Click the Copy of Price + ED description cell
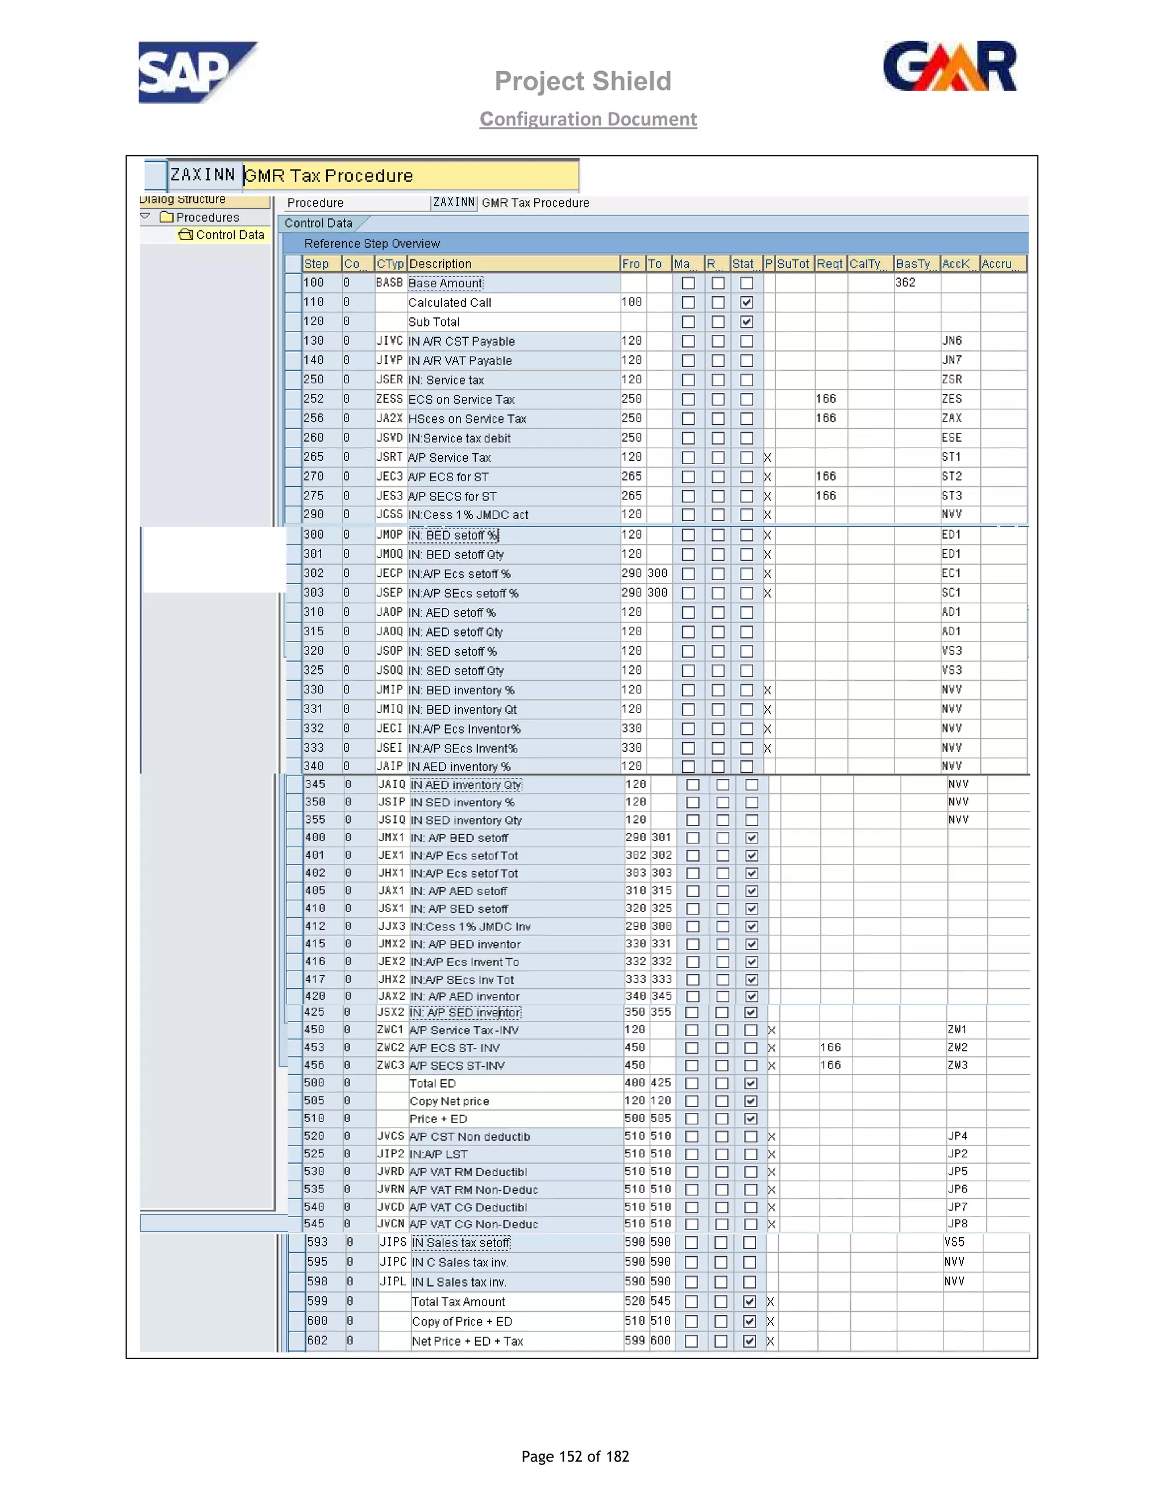1164x1507 pixels. pyautogui.click(x=517, y=1322)
